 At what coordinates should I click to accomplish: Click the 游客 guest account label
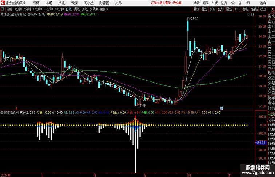coord(263,3)
